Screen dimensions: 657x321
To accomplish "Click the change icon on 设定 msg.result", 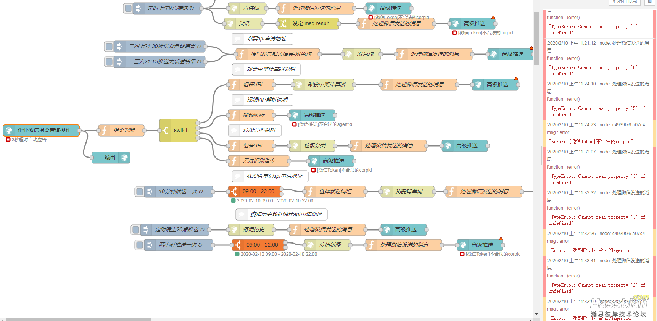I will (283, 23).
